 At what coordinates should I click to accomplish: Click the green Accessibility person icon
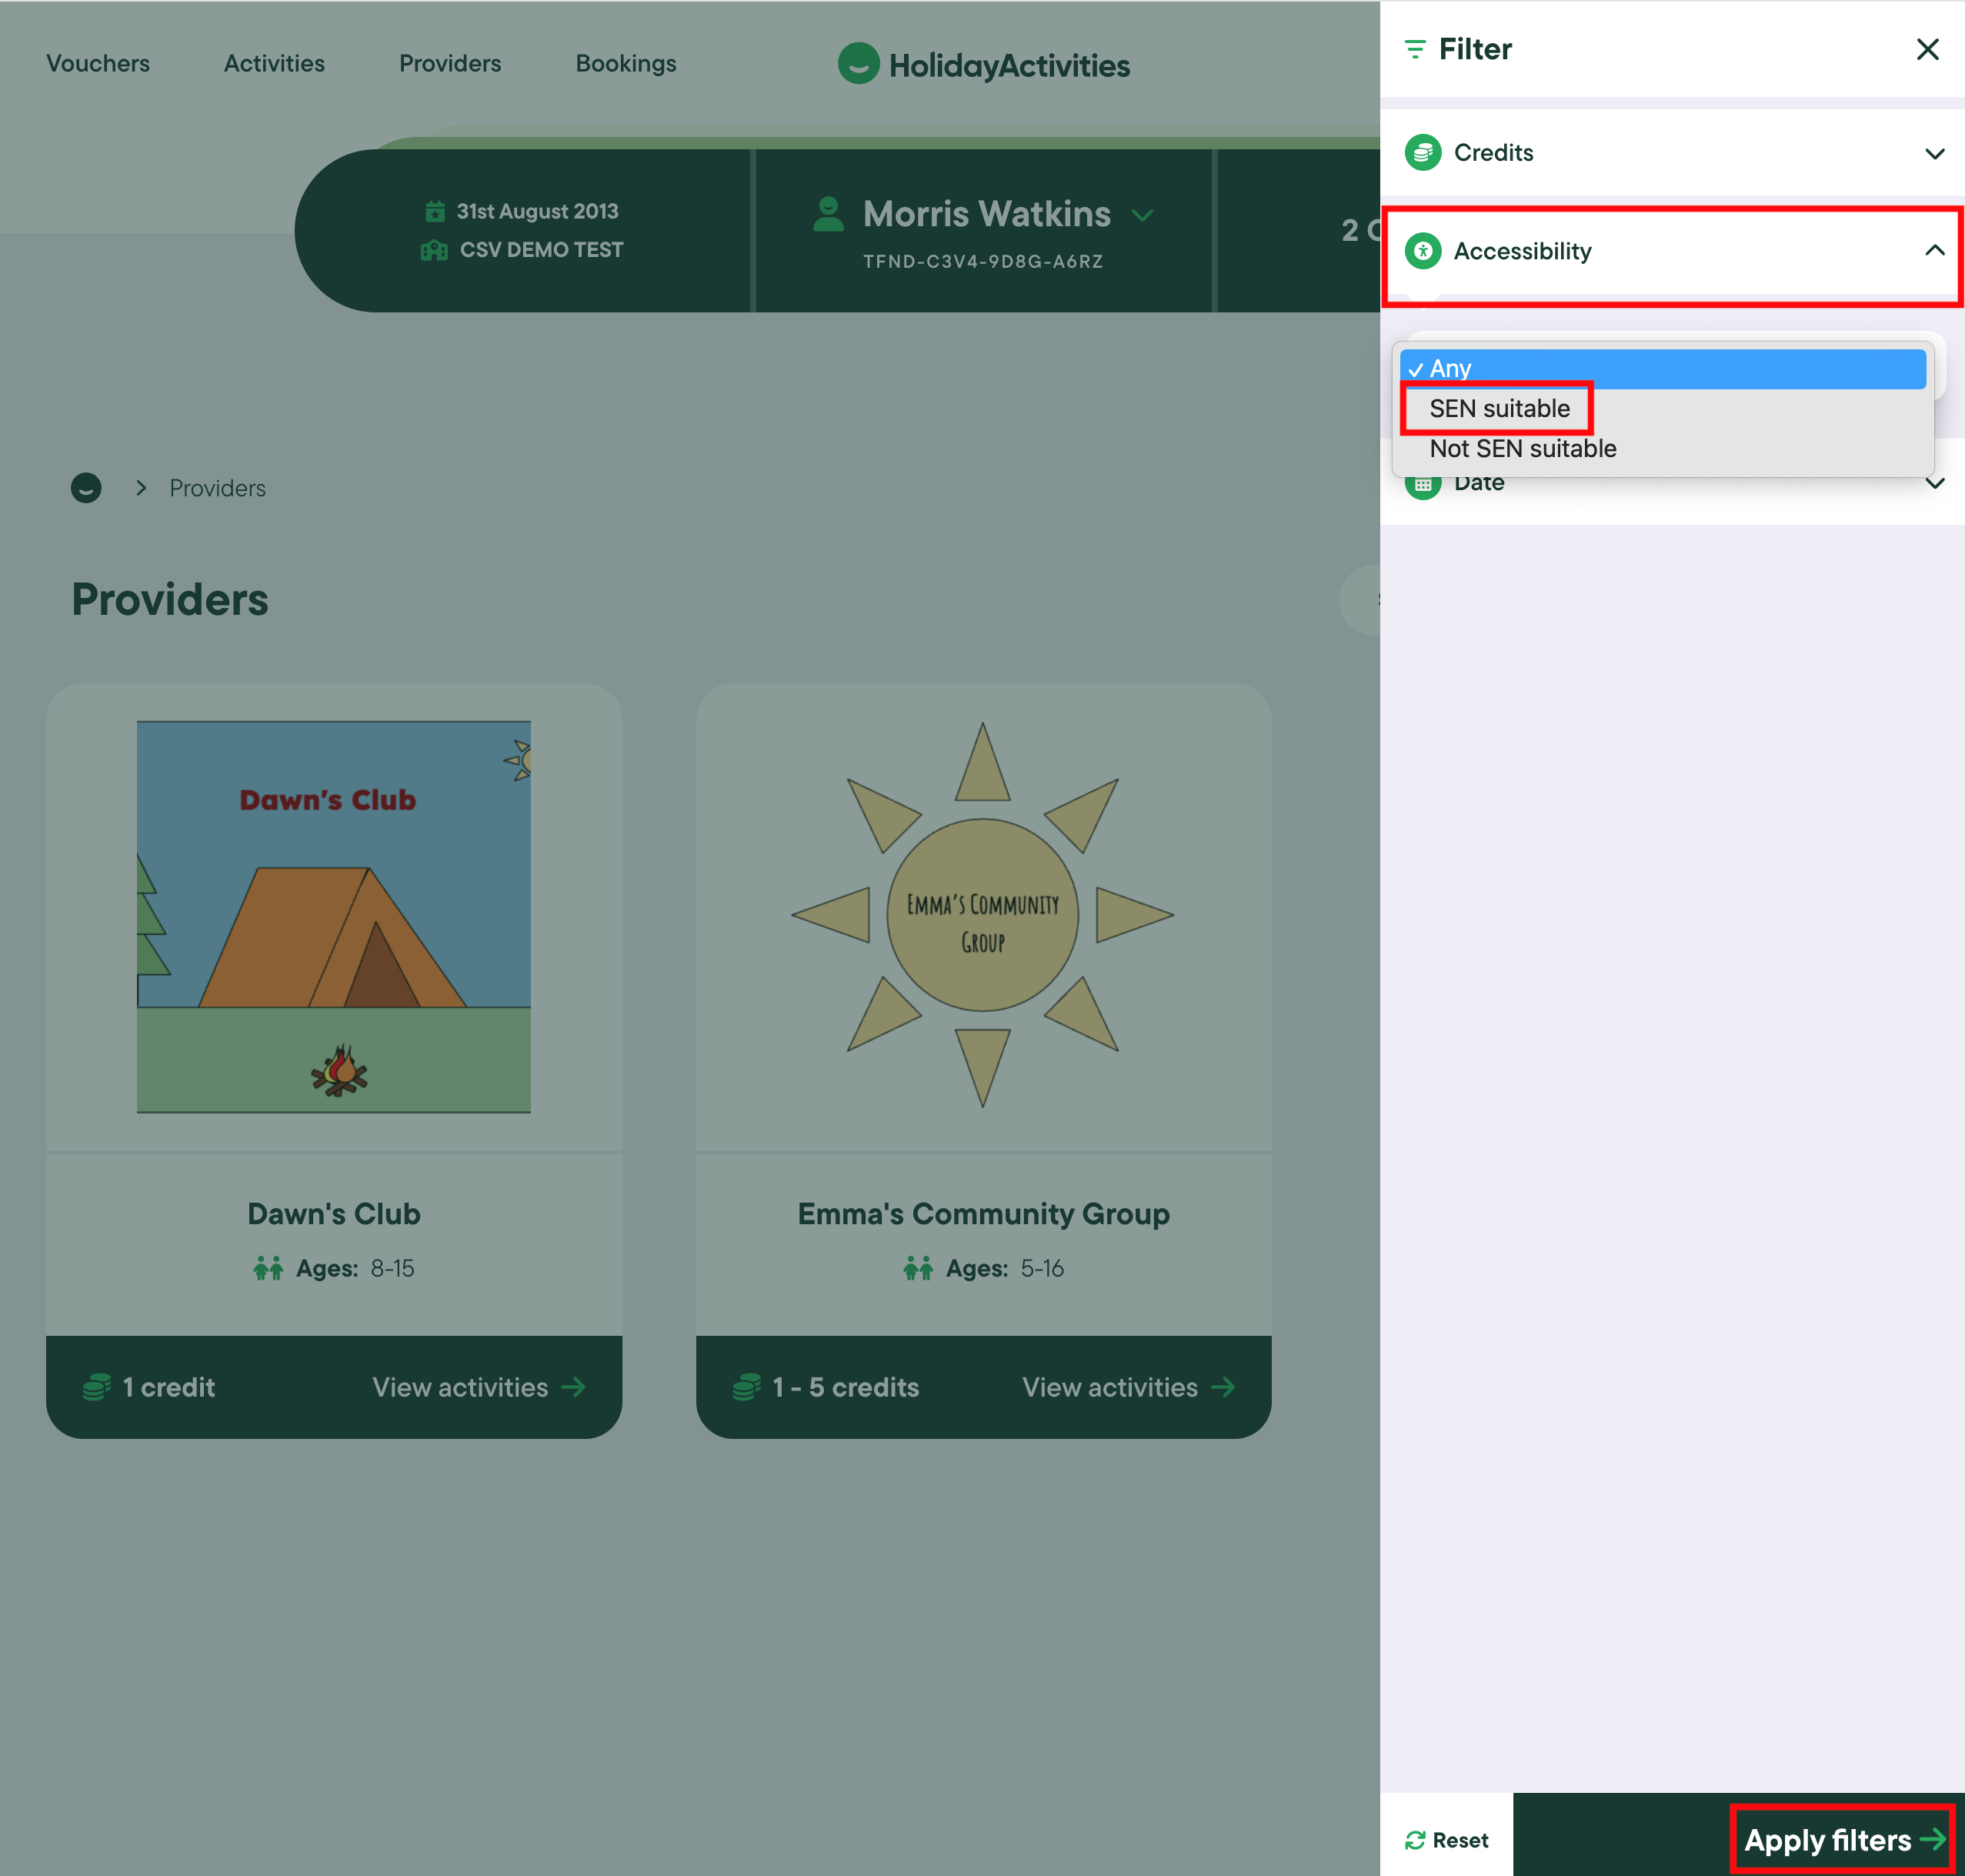tap(1422, 251)
